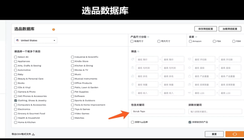This screenshot has height=140, width=244.
Task: Click the 排除关键词 input field
Action: click(x=215, y=111)
